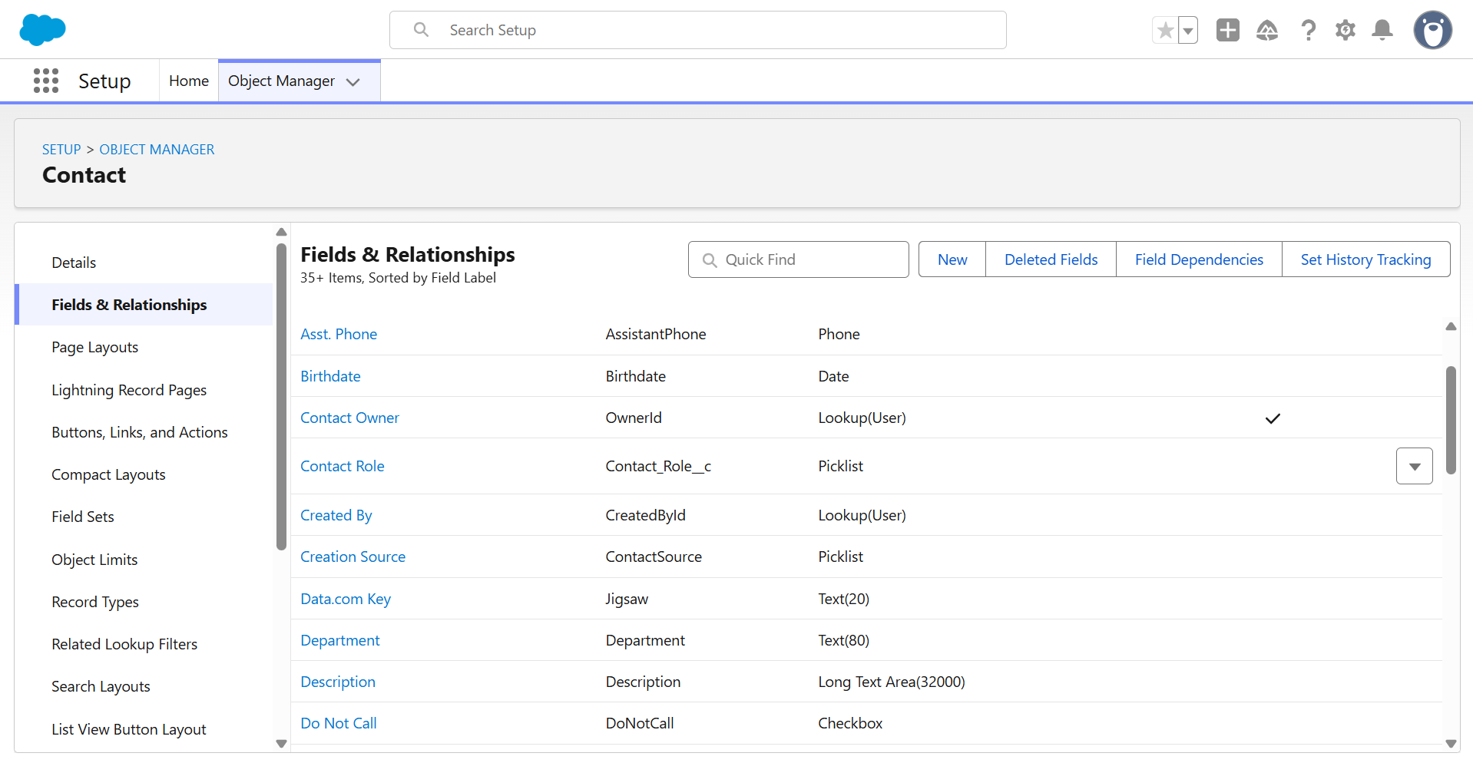Click Set History Tracking button

[x=1366, y=259]
